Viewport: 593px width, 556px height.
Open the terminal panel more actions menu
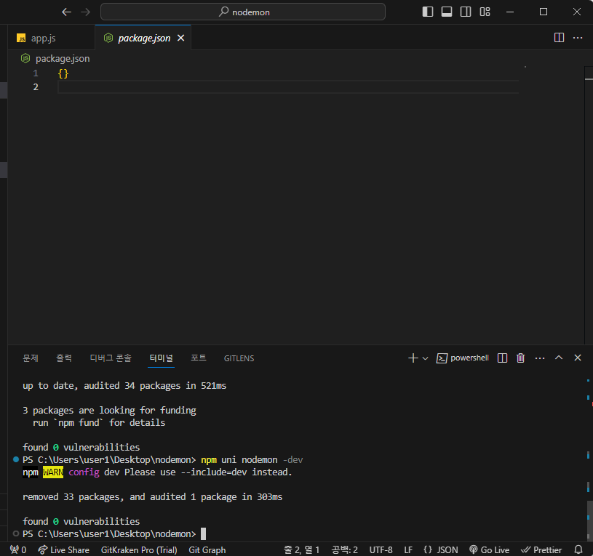(540, 358)
